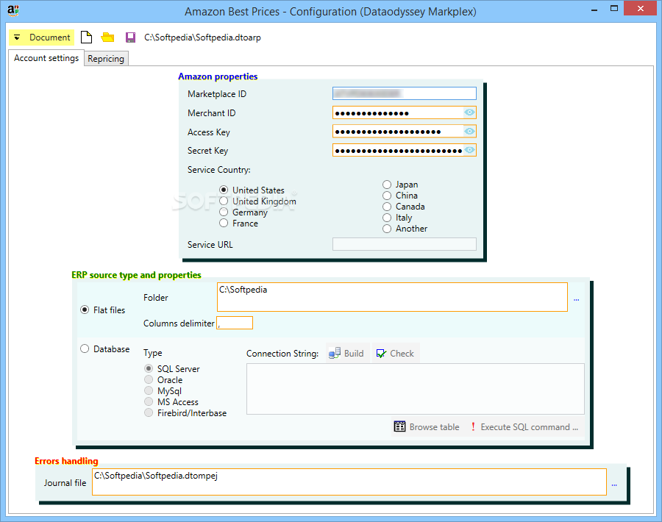
Task: Reveal Merchant ID with eye icon
Action: 469,112
